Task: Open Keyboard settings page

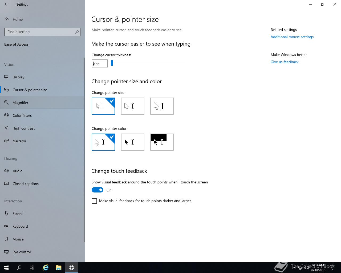Action: point(43,226)
